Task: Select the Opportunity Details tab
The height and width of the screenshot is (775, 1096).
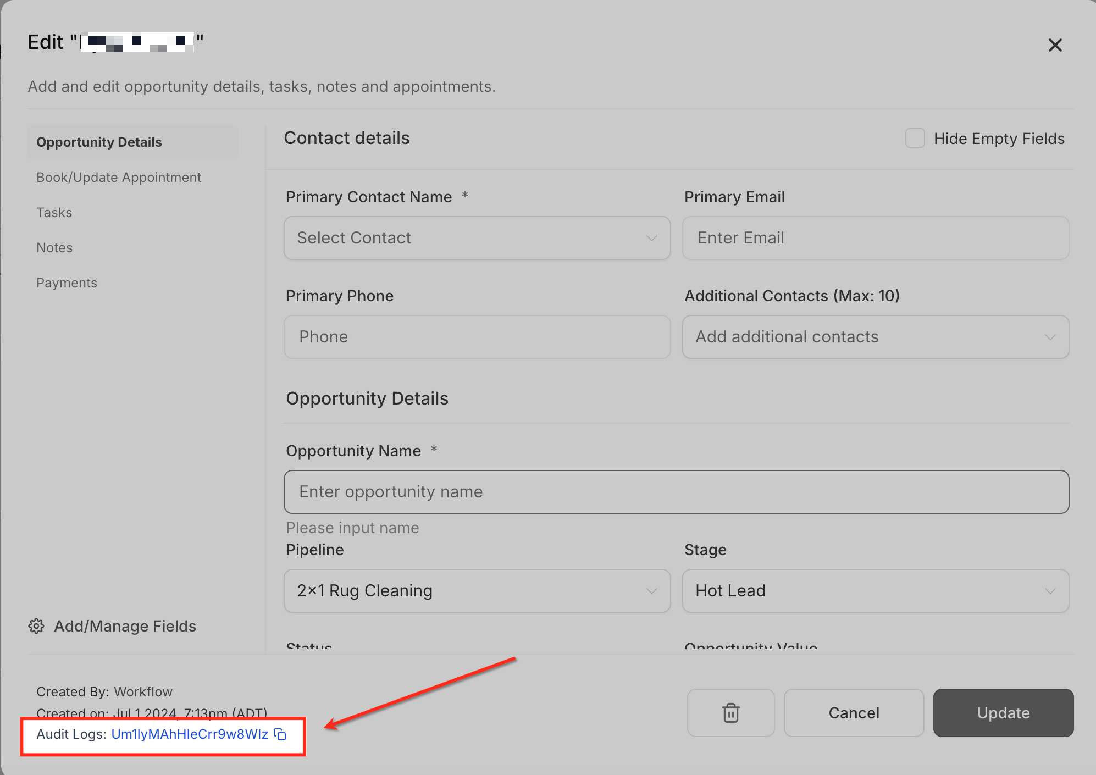Action: click(x=99, y=142)
